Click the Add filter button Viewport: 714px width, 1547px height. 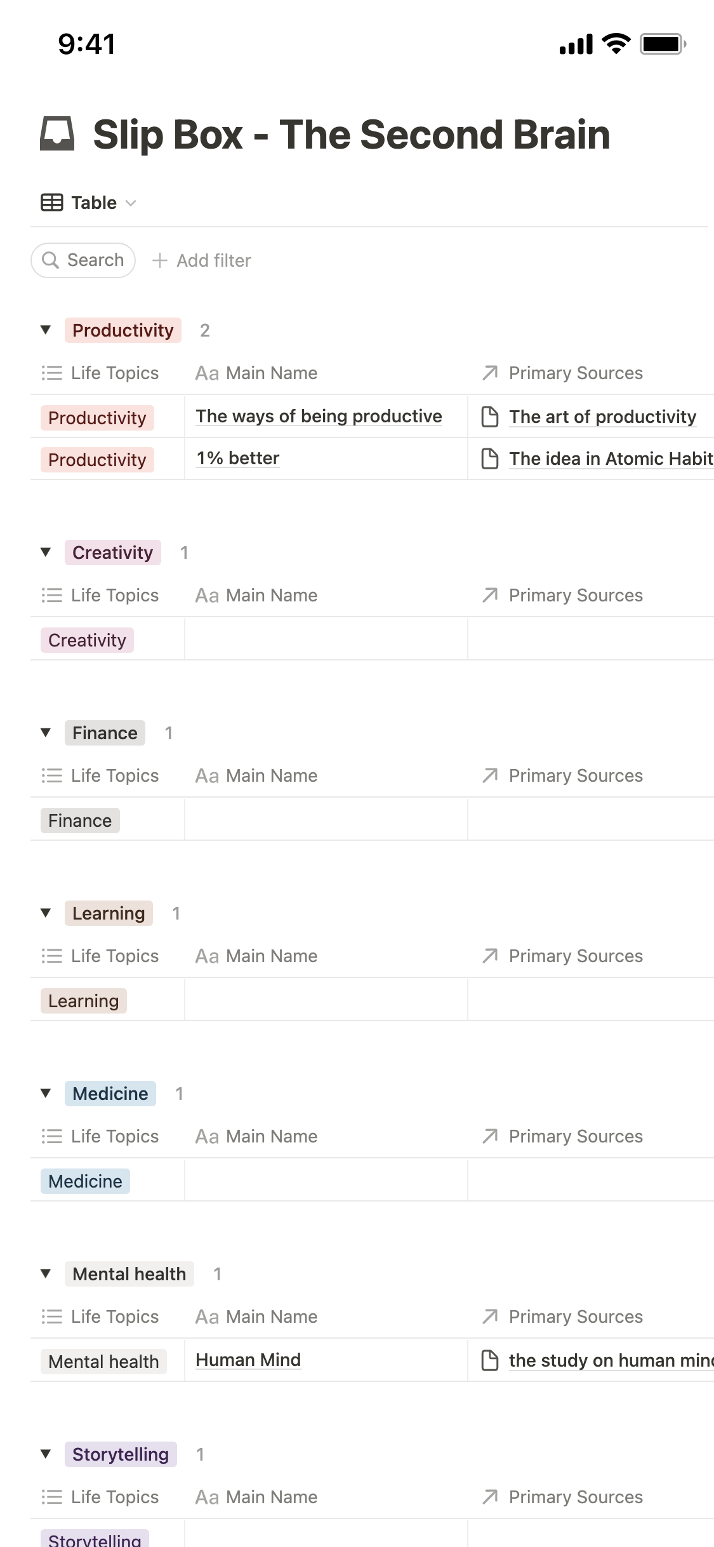pyautogui.click(x=202, y=260)
